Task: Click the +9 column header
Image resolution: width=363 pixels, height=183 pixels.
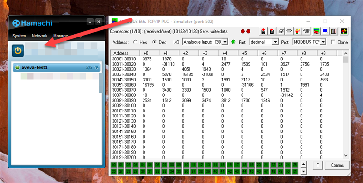Action: point(327,53)
